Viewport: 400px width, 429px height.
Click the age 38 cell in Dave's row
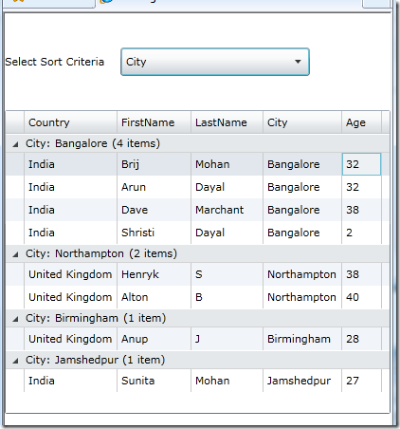pos(361,210)
